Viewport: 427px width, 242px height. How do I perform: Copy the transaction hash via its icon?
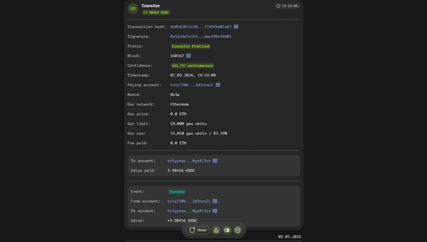coord(236,27)
